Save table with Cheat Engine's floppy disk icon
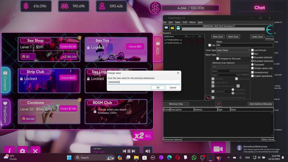 coord(178,28)
